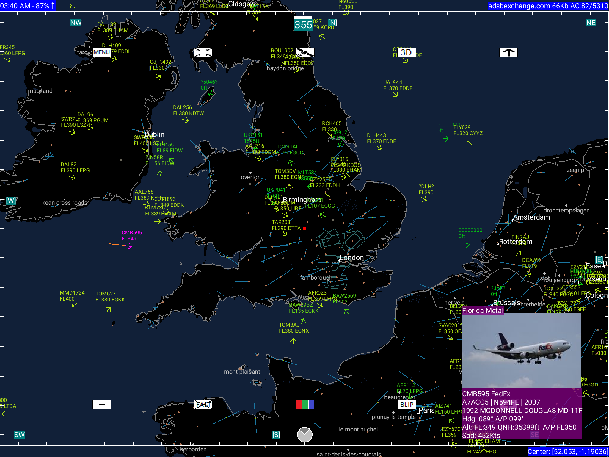Click the Center coordinates readout

tap(568, 452)
